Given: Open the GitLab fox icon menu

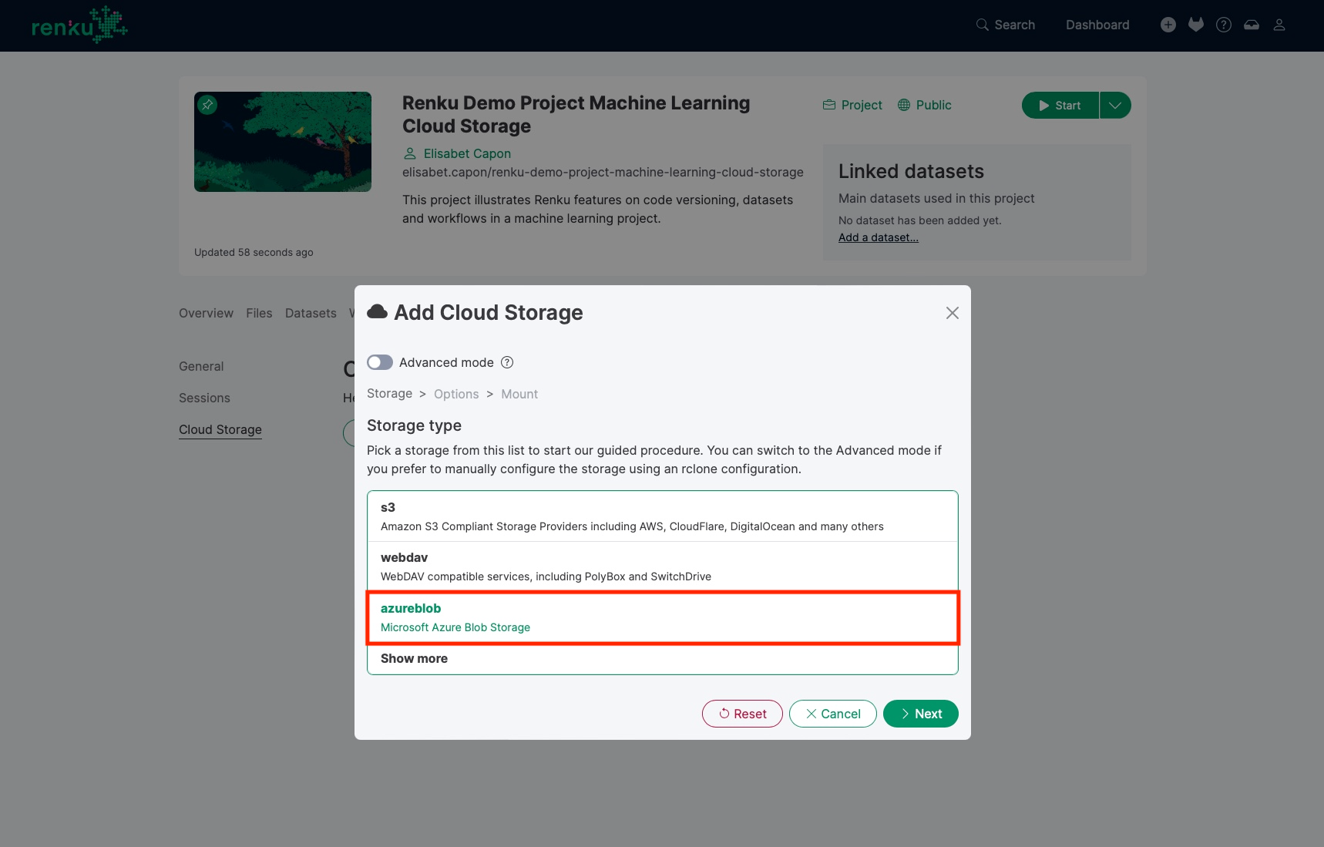Looking at the screenshot, I should tap(1196, 25).
